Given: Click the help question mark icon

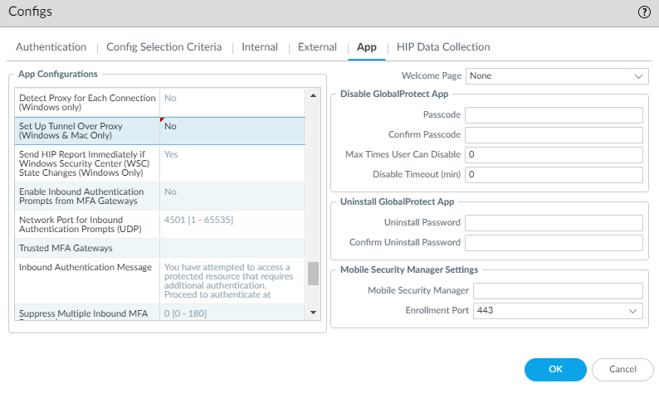Looking at the screenshot, I should [x=643, y=12].
